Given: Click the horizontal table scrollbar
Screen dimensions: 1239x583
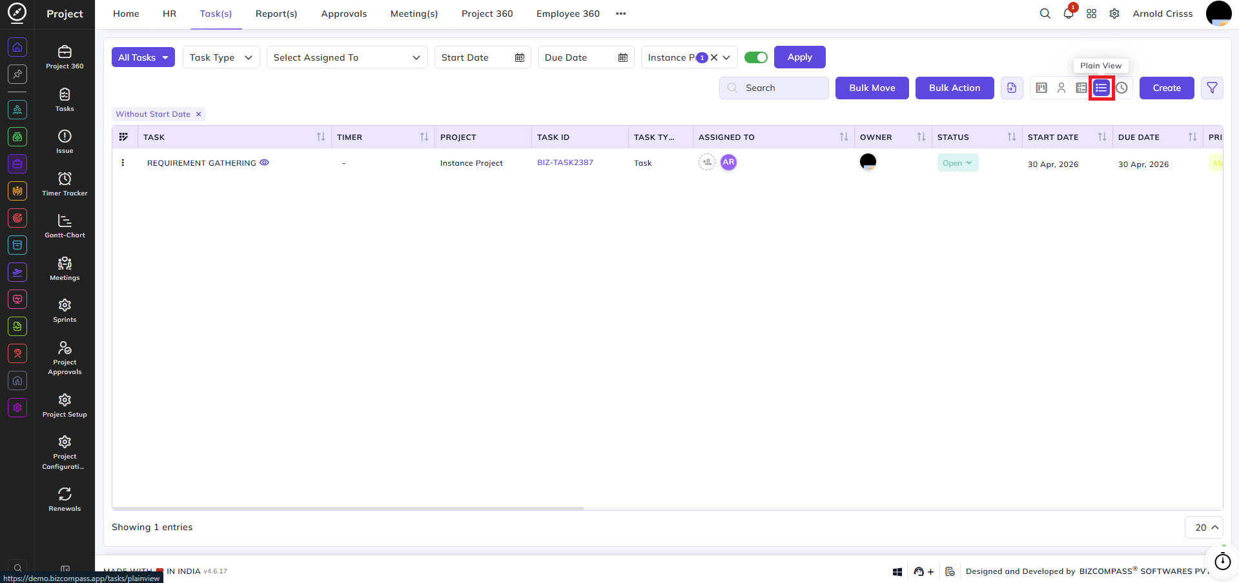Looking at the screenshot, I should 349,508.
